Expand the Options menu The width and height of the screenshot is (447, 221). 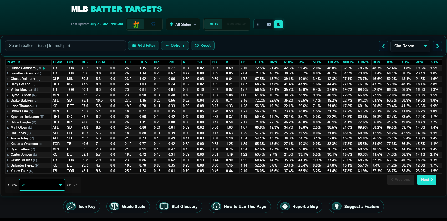175,46
